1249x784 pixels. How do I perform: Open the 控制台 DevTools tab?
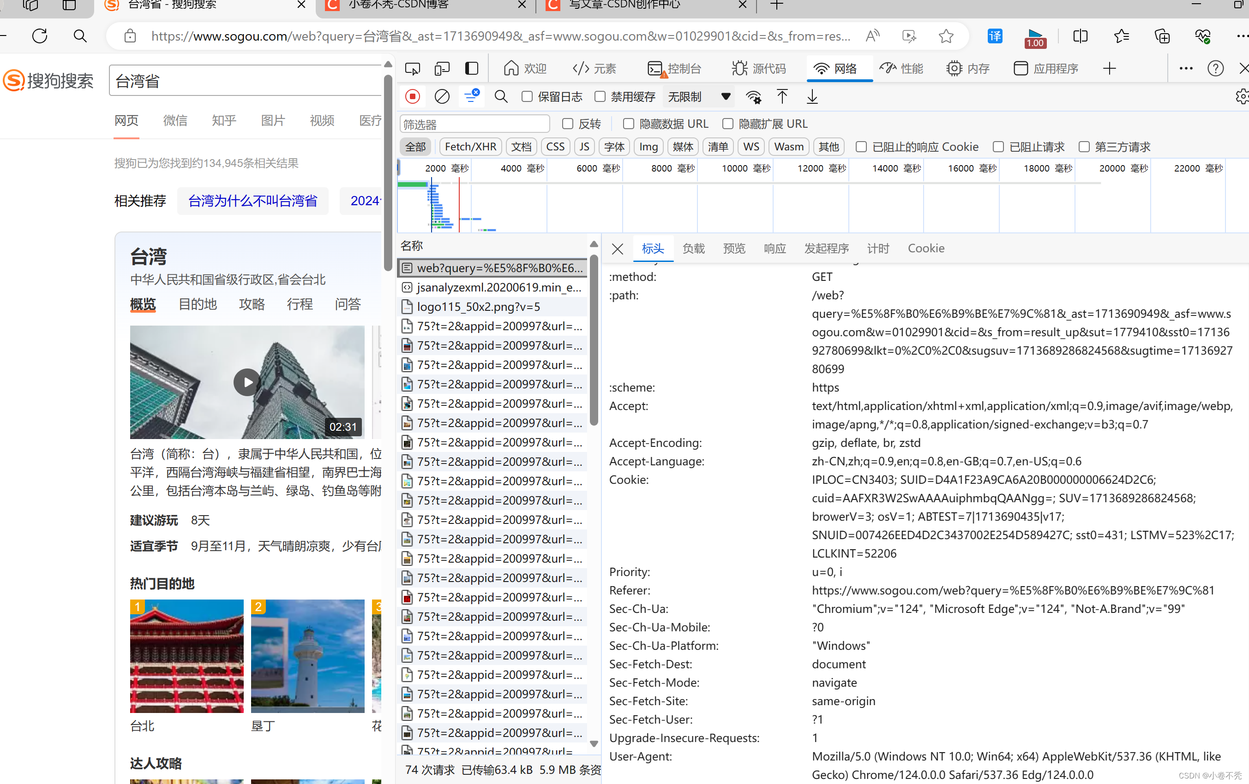pyautogui.click(x=675, y=68)
